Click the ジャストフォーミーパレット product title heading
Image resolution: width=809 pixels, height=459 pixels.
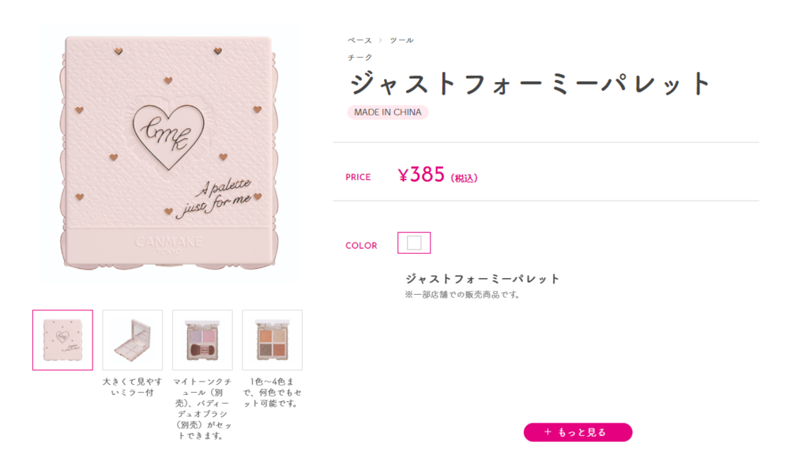point(532,84)
